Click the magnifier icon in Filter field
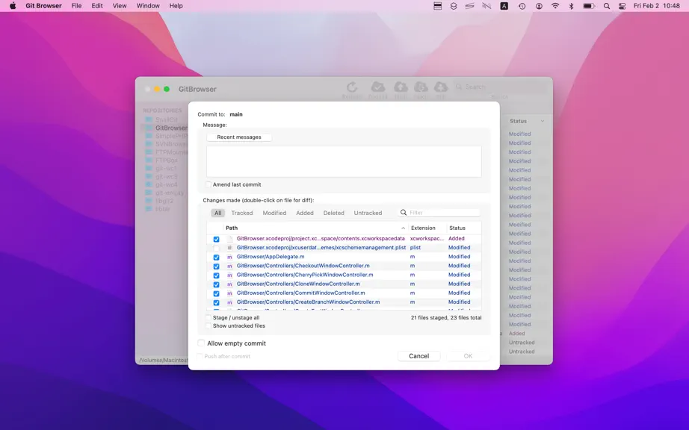689x430 pixels. pos(404,212)
